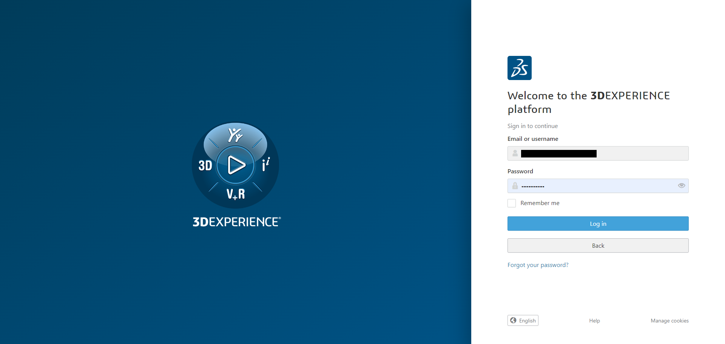Focus the Email or username field
Screen dimensions: 725x344
click(x=598, y=153)
